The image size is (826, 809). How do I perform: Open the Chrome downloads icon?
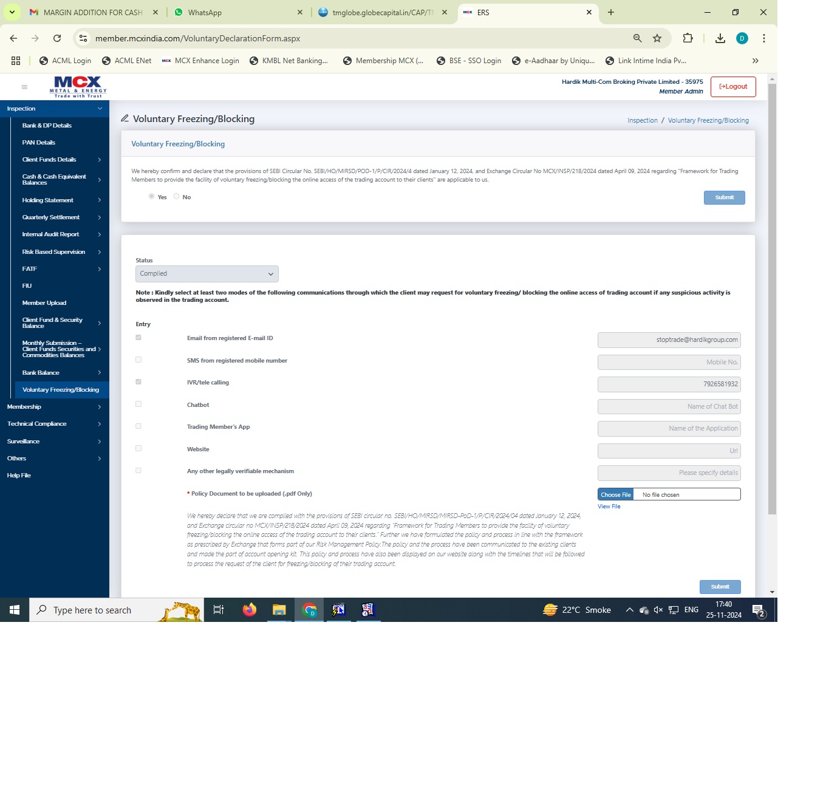click(720, 38)
